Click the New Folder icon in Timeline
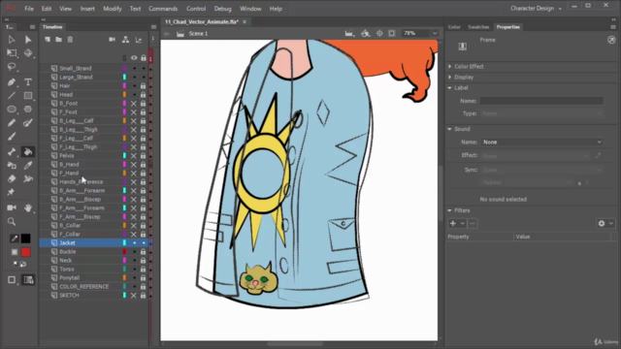 (58, 40)
